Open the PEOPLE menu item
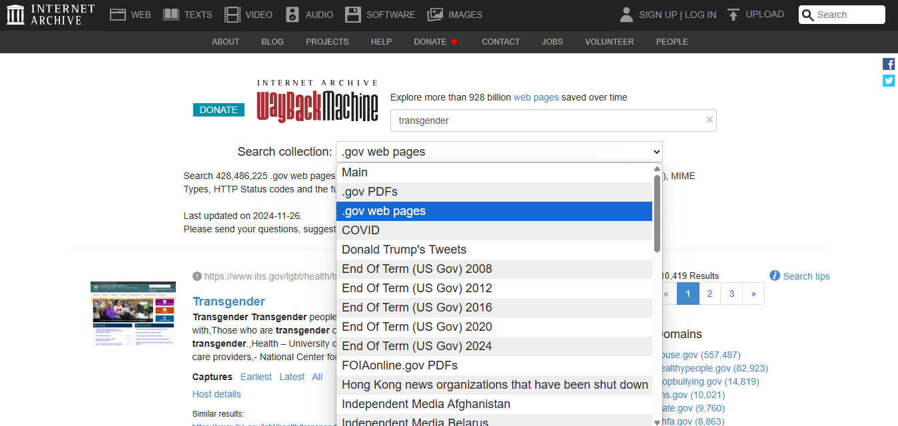898x426 pixels. [672, 41]
